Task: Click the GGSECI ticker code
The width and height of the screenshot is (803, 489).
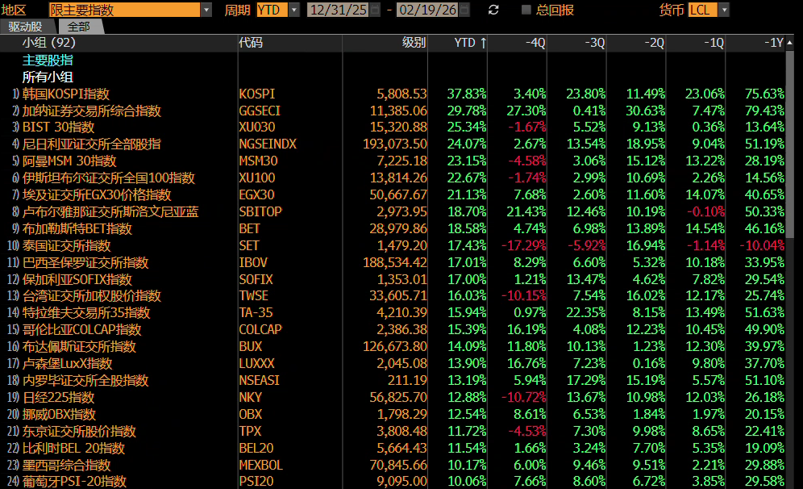Action: click(260, 111)
